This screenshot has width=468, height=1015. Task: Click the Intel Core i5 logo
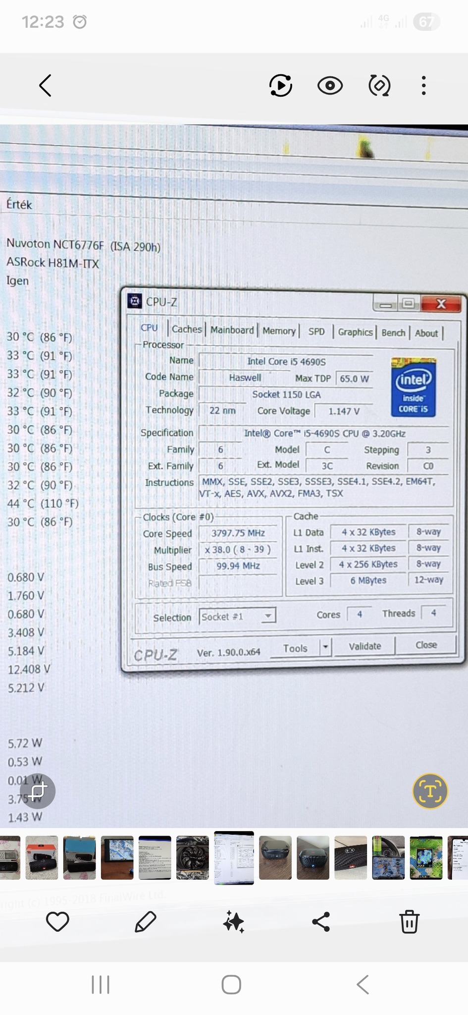[413, 387]
